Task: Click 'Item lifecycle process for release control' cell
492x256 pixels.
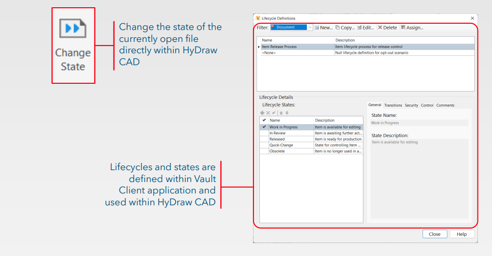Action: (x=404, y=47)
